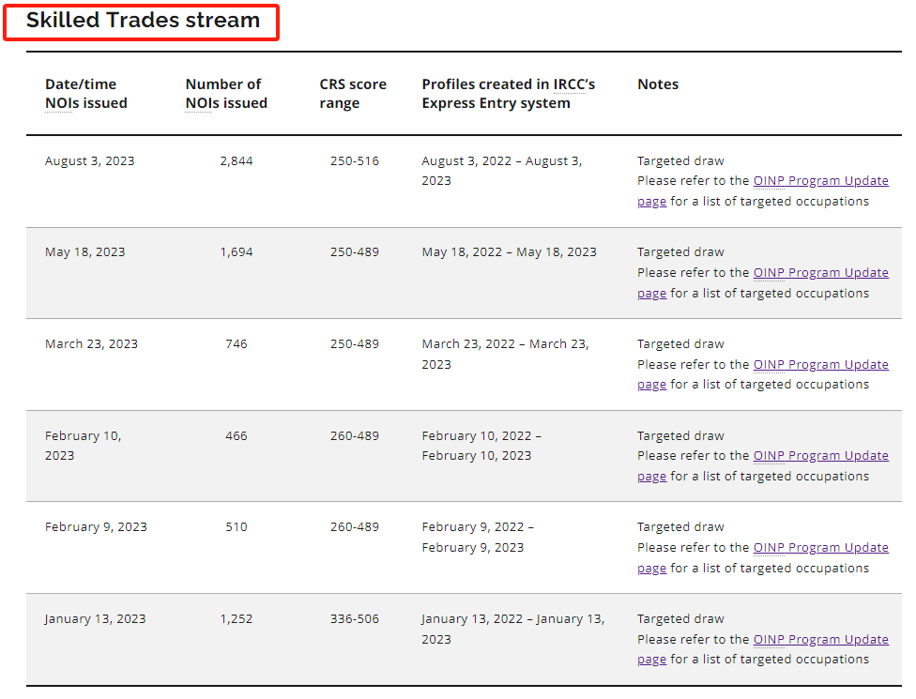Screen dimensions: 916x699
Task: Click the May 18, 2023 date cell
Action: tap(84, 252)
